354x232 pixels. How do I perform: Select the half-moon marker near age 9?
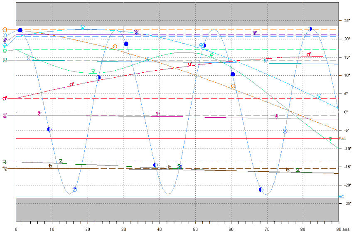tap(49, 129)
